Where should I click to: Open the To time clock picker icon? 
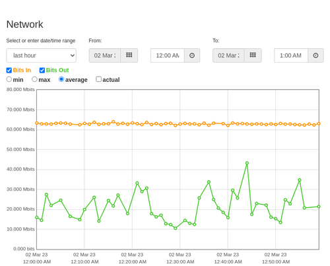(x=315, y=55)
